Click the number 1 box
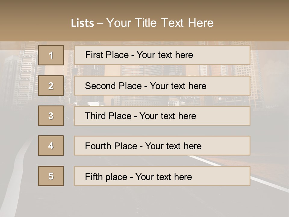289x217 pixels. tap(51, 55)
